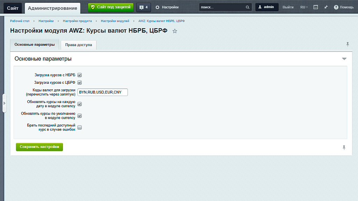
Task: Toggle Загрузка курсов с ЦБРФ checkbox
Action: coord(79,83)
